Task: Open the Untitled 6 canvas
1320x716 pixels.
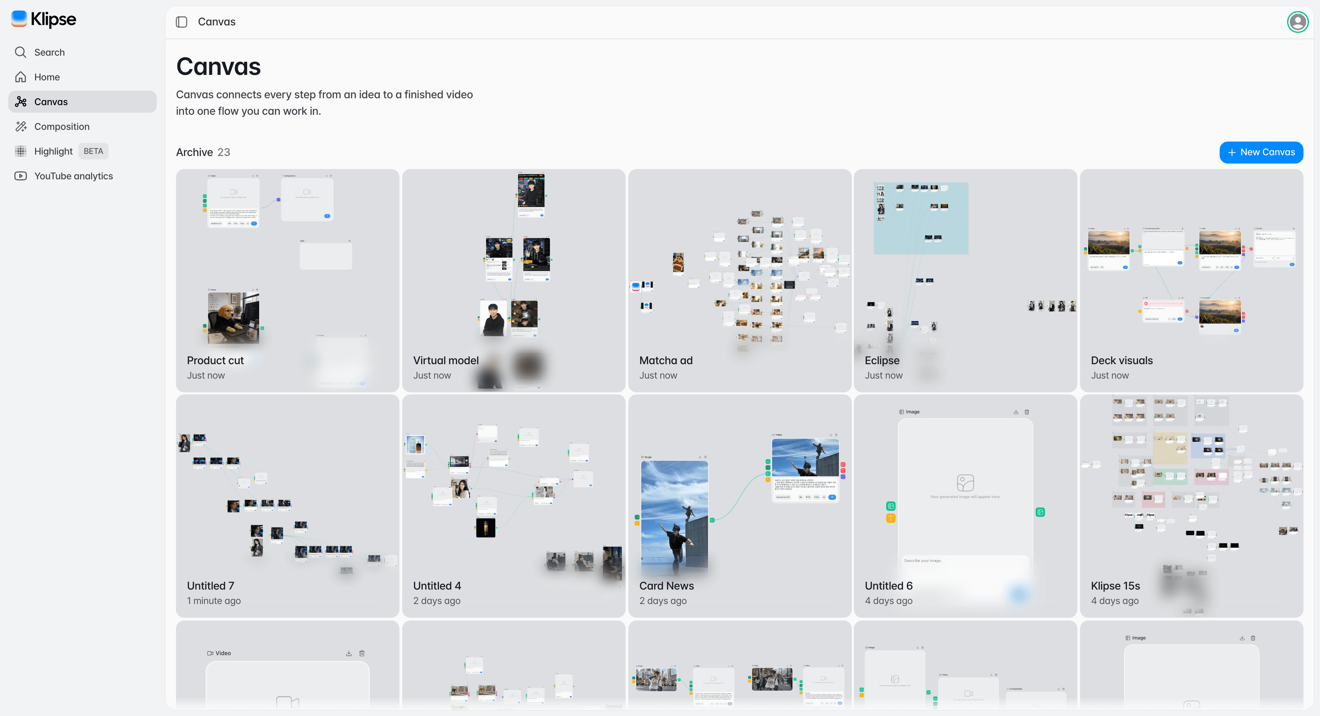Action: point(965,506)
